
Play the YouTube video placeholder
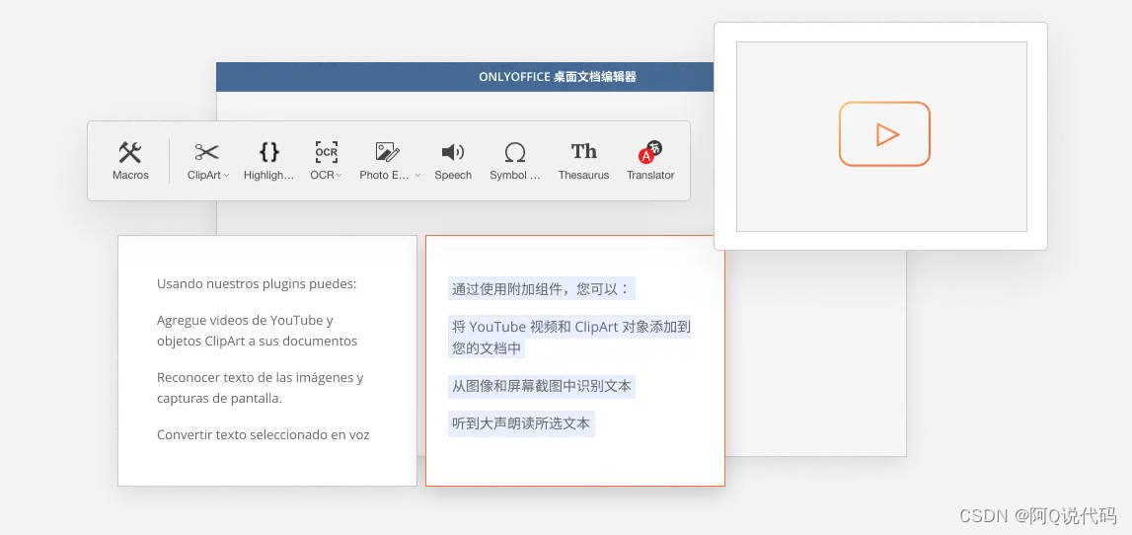click(x=884, y=134)
